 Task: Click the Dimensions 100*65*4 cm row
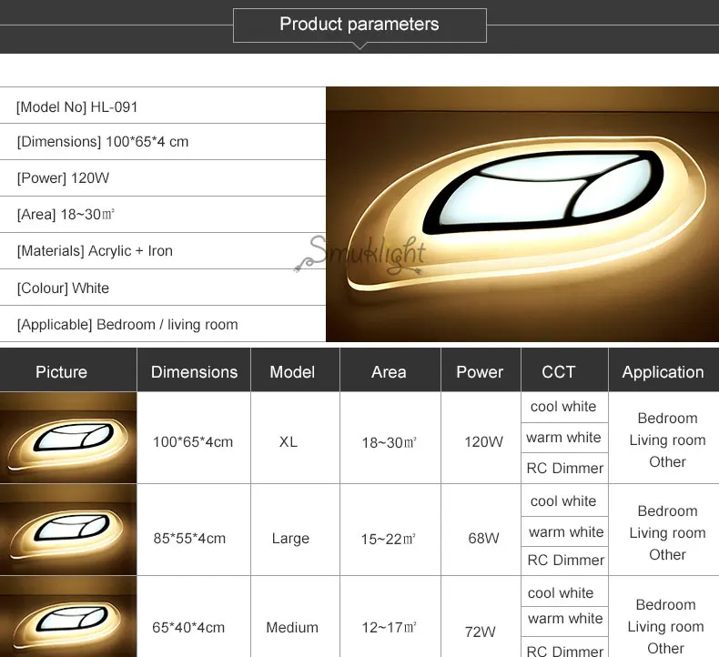[x=163, y=142]
